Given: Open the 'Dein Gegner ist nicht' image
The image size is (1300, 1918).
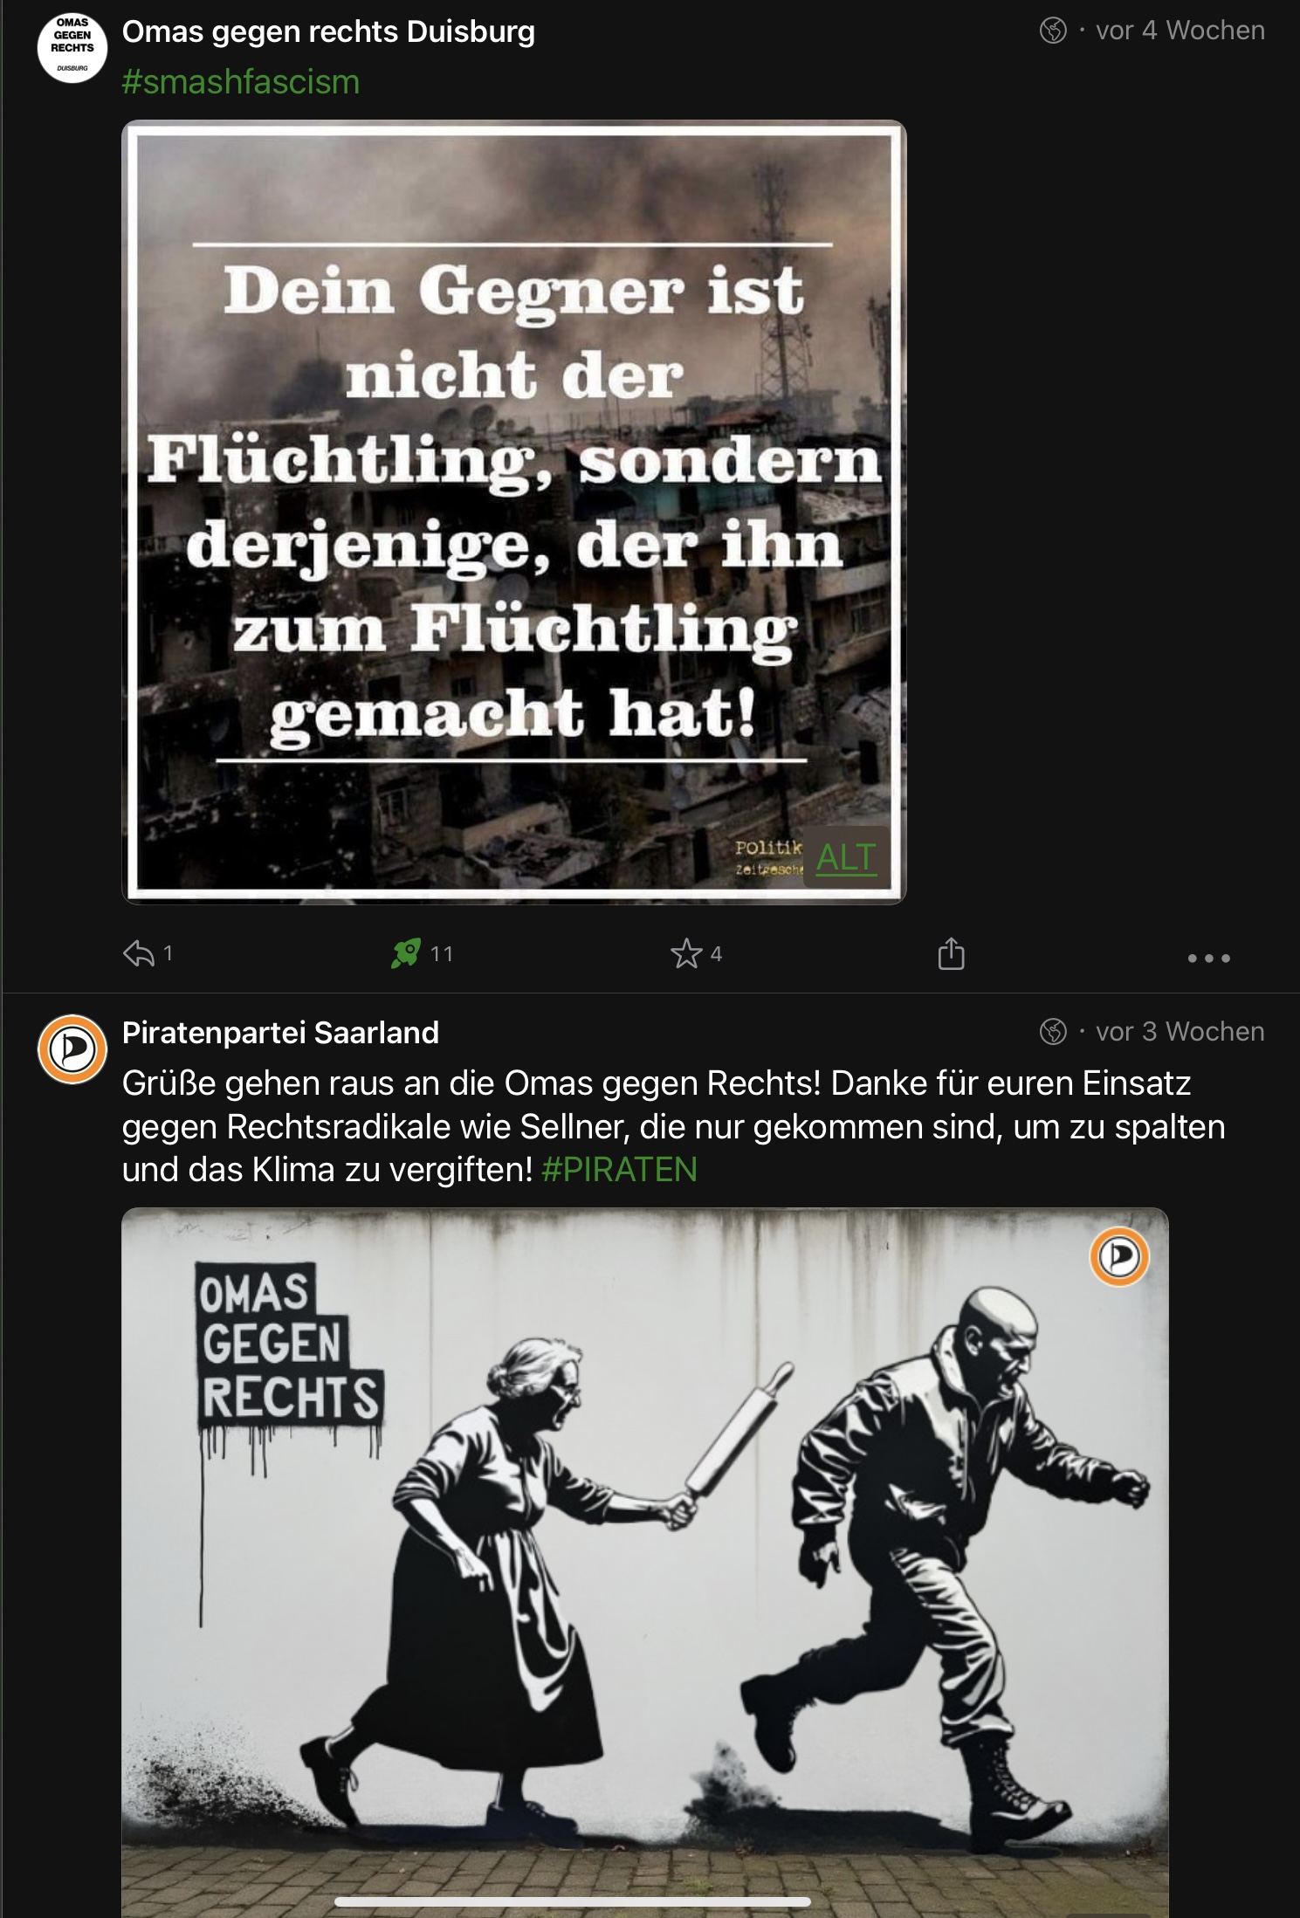Looking at the screenshot, I should (514, 512).
